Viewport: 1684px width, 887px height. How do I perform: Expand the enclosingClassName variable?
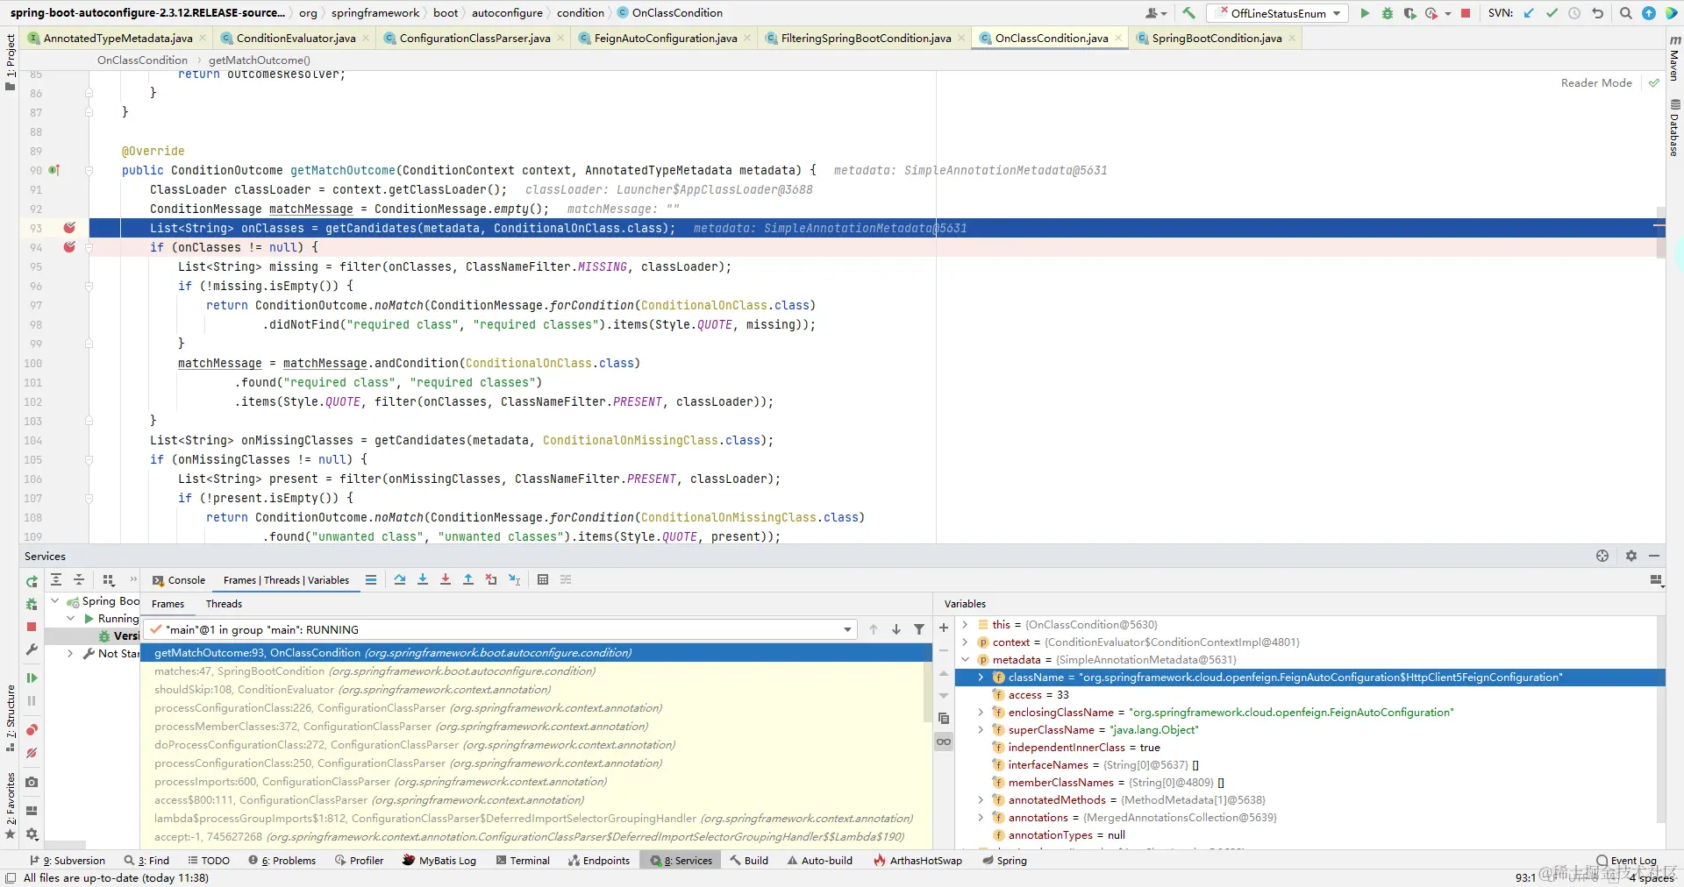tap(981, 713)
